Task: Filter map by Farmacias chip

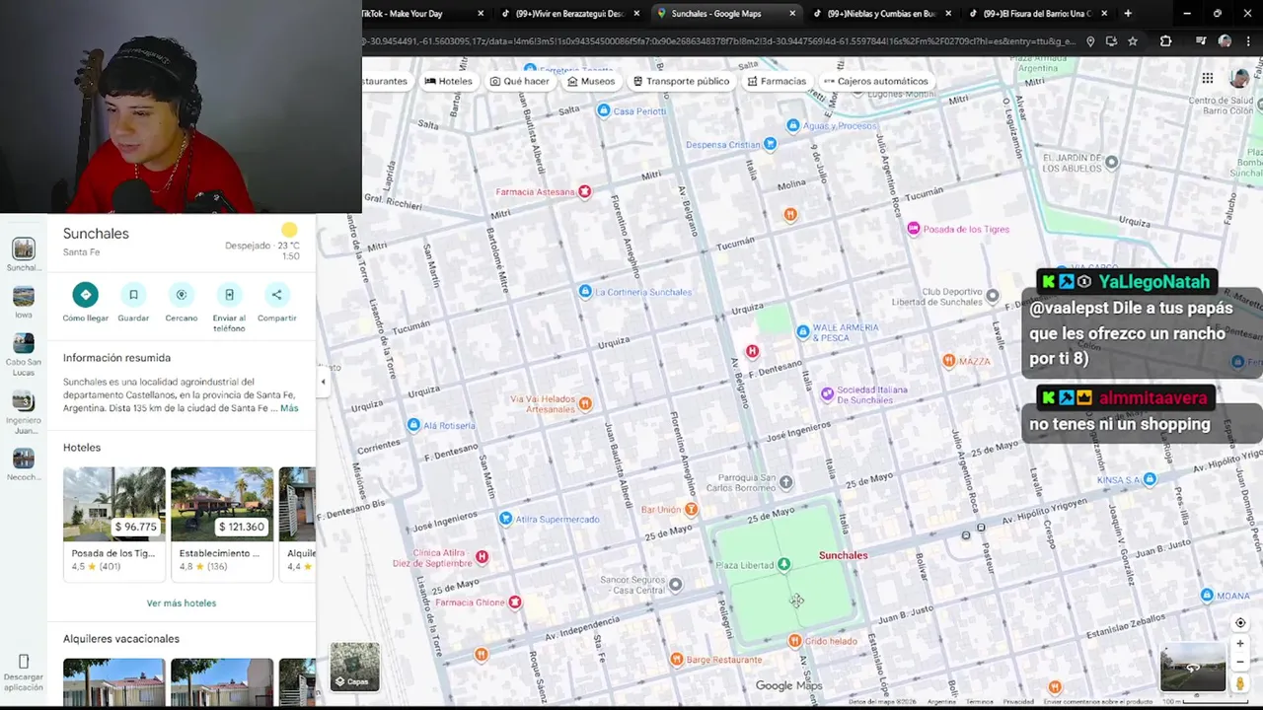Action: 778,81
